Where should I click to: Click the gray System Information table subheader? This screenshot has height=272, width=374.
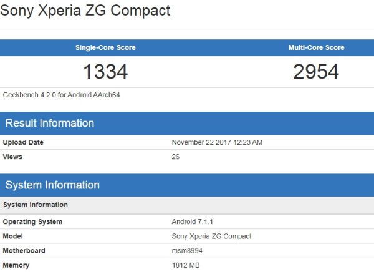tap(36, 205)
